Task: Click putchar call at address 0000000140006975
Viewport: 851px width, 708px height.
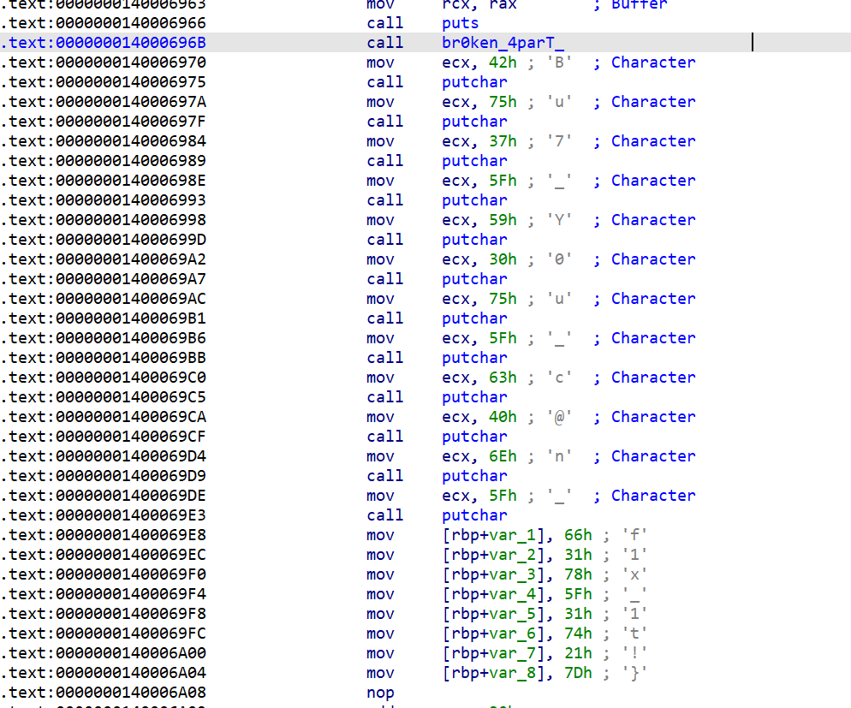Action: tap(474, 82)
